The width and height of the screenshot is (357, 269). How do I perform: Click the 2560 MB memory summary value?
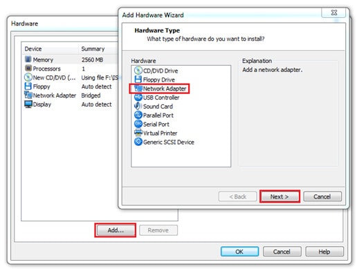point(92,59)
